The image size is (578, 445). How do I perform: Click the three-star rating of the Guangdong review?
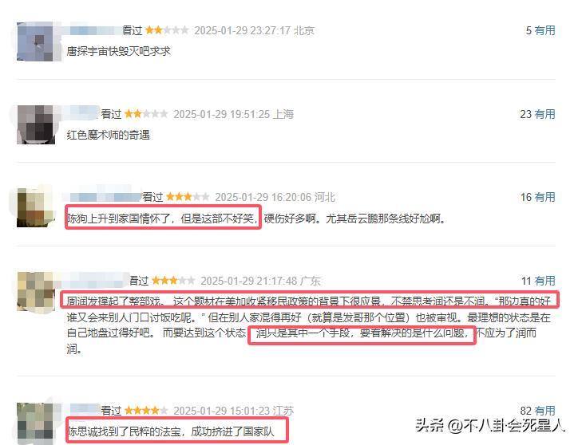coord(173,281)
